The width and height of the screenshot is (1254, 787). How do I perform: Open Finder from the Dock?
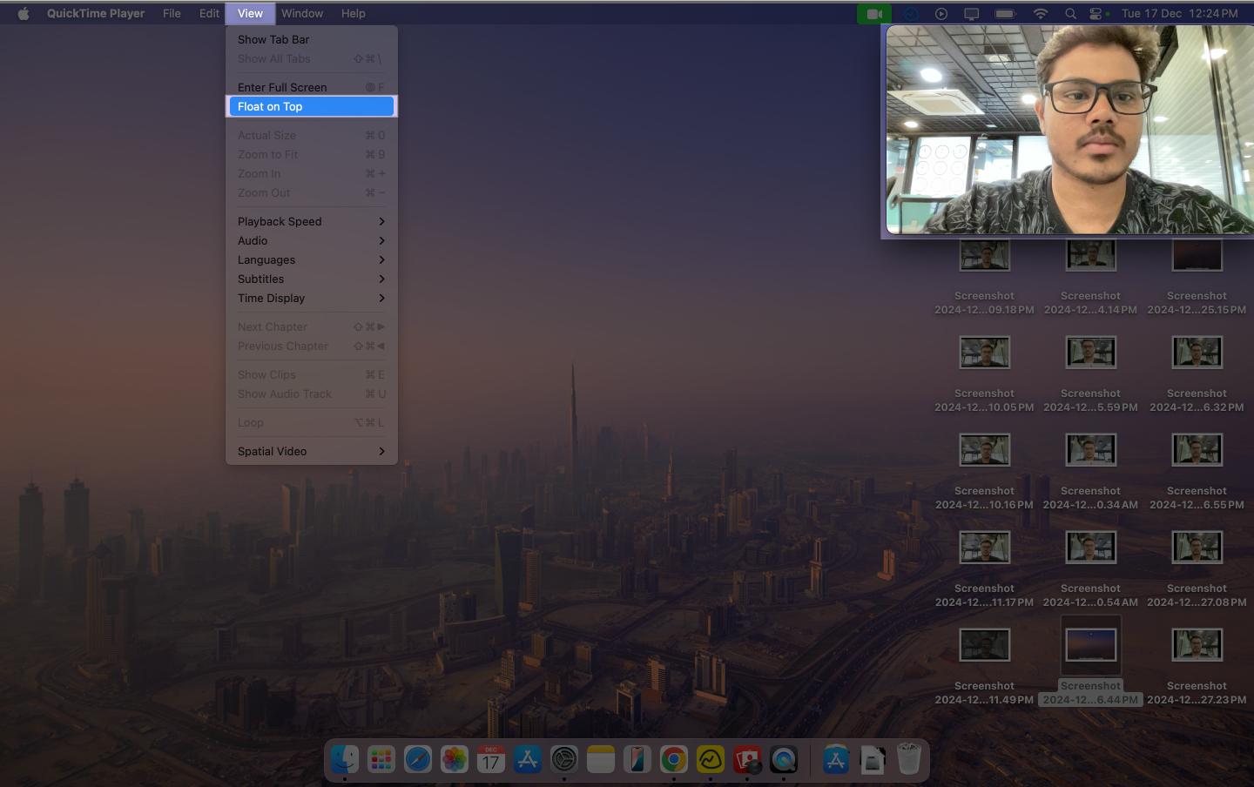[x=345, y=760]
